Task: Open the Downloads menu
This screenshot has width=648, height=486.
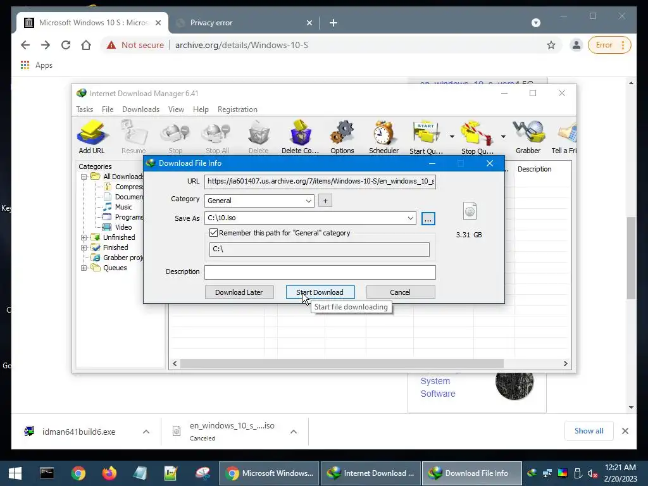Action: tap(140, 109)
